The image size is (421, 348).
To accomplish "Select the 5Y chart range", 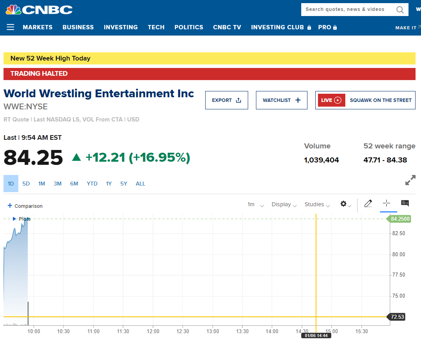I will [124, 184].
